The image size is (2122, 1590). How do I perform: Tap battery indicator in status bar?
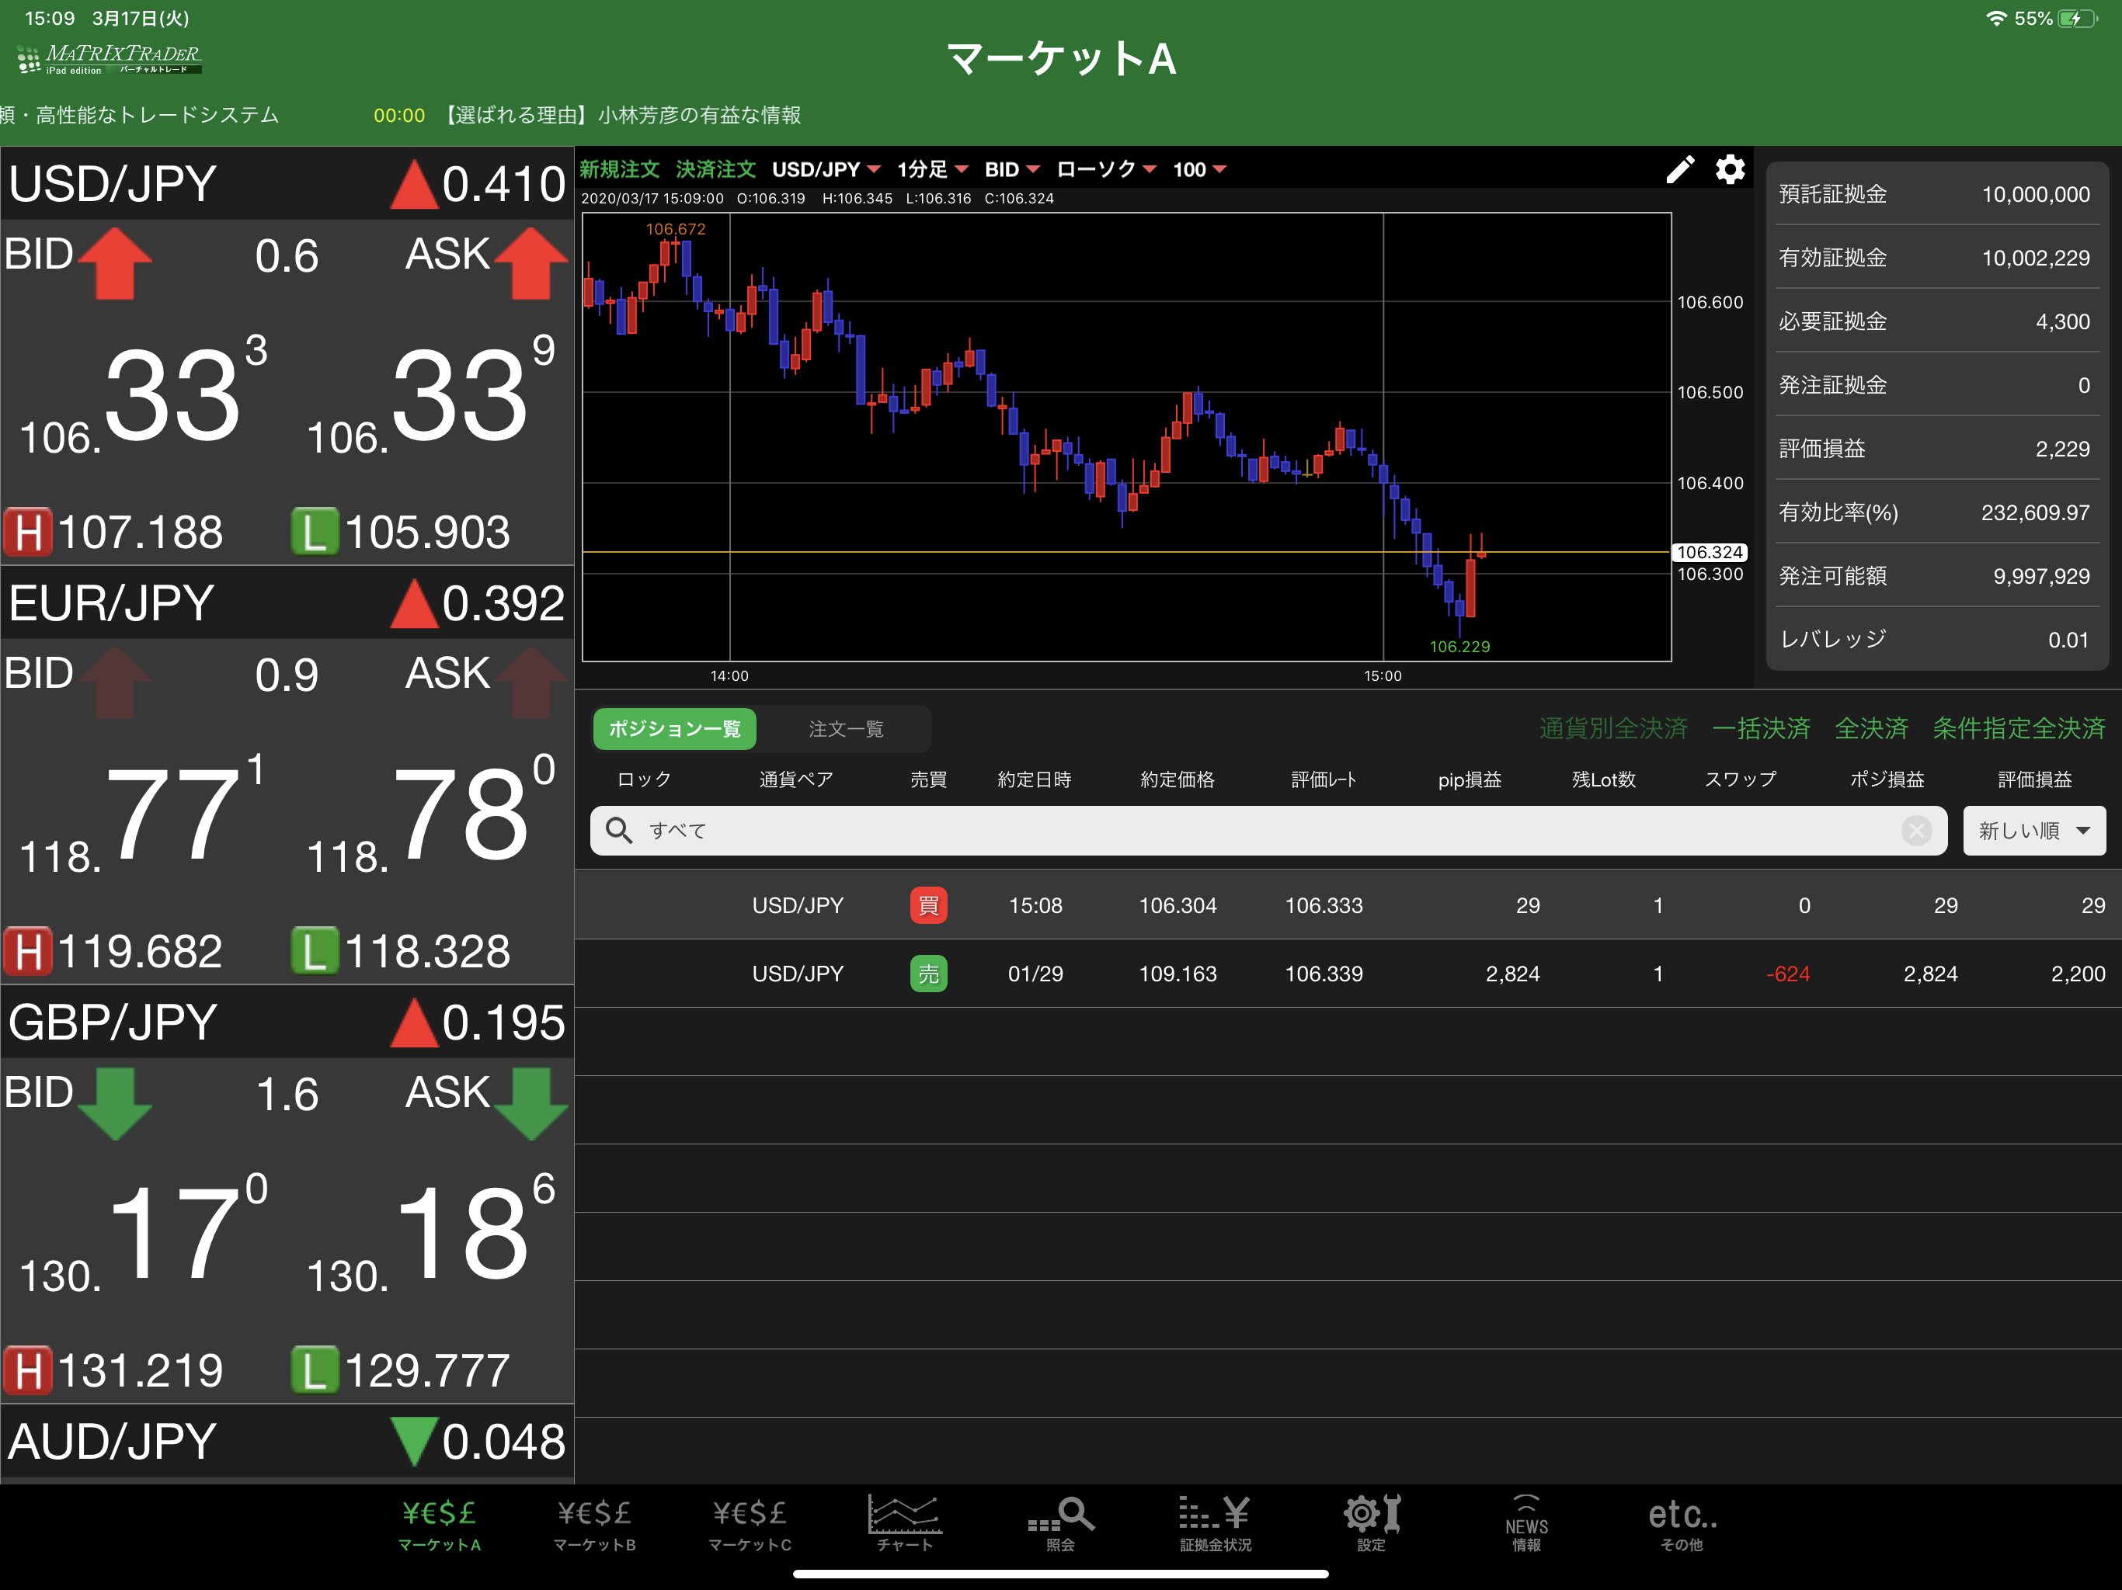coord(2078,18)
